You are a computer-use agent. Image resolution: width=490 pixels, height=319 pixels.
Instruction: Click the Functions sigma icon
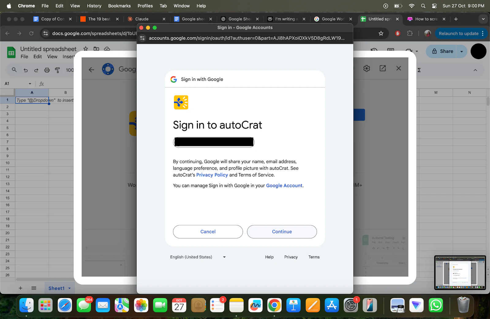click(x=419, y=70)
